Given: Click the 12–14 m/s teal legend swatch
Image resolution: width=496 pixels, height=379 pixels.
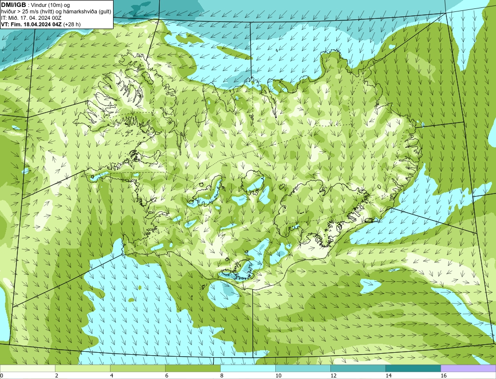Looking at the screenshot, I should tap(358, 369).
